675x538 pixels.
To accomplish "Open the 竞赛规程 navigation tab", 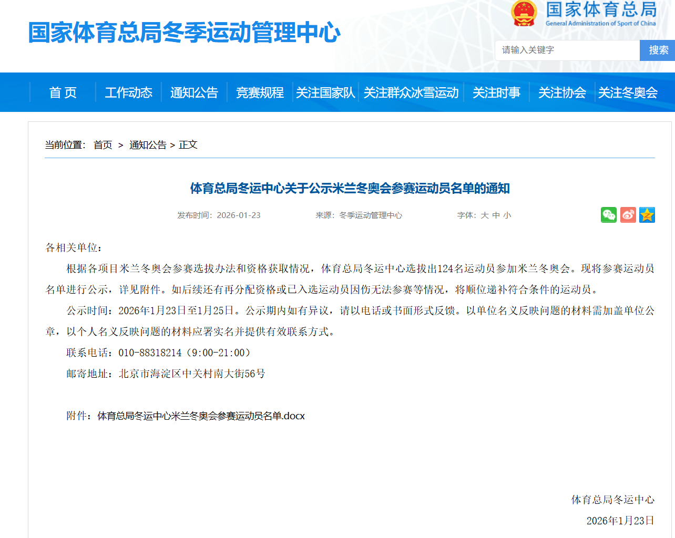I will point(259,92).
